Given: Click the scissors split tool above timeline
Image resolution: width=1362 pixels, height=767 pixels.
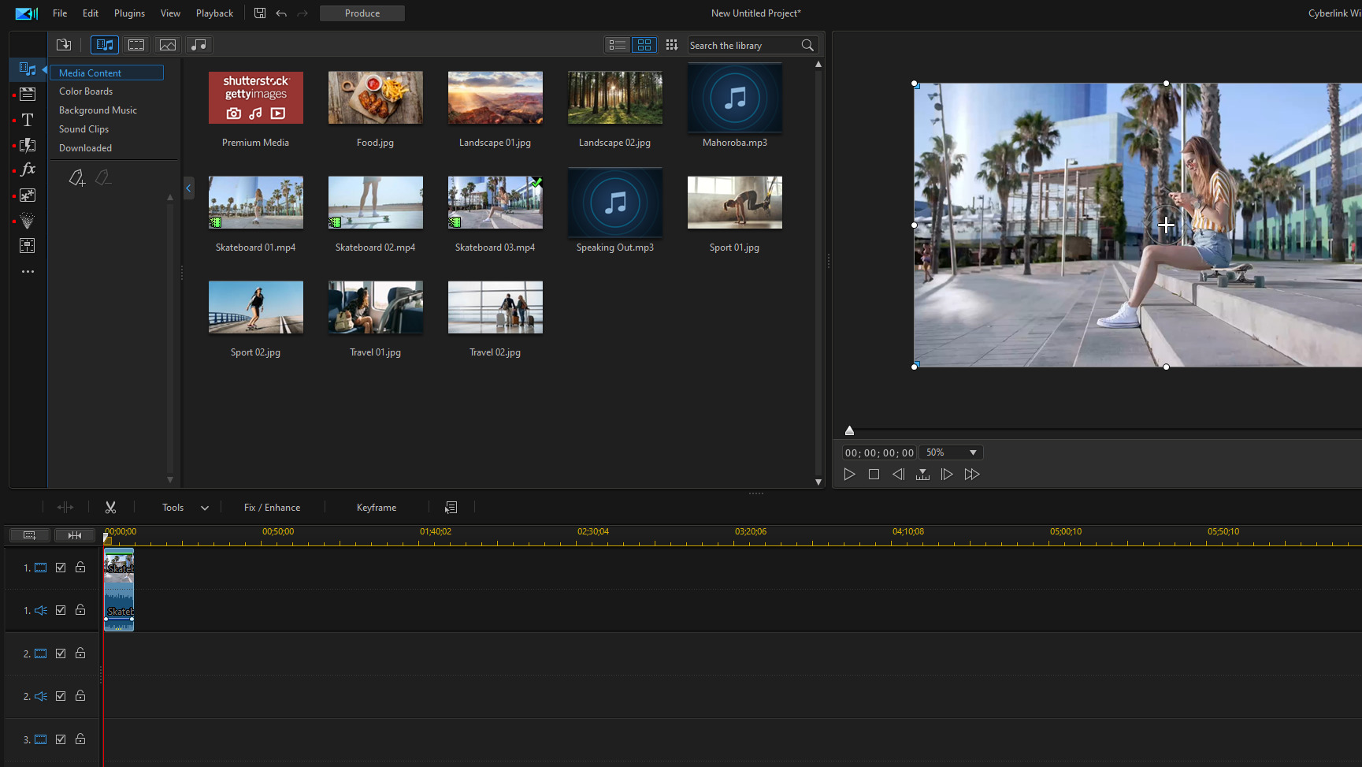Looking at the screenshot, I should (110, 507).
